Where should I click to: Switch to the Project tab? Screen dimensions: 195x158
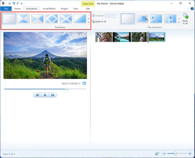[x=64, y=9]
